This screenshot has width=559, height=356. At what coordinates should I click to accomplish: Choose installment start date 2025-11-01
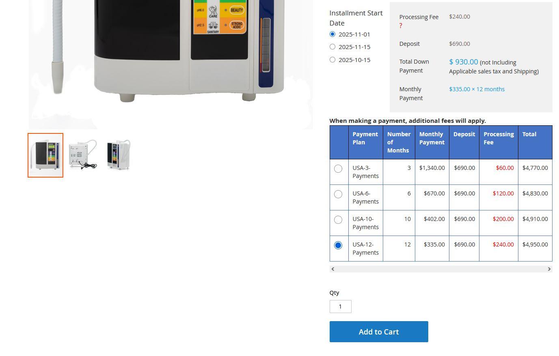pyautogui.click(x=332, y=34)
